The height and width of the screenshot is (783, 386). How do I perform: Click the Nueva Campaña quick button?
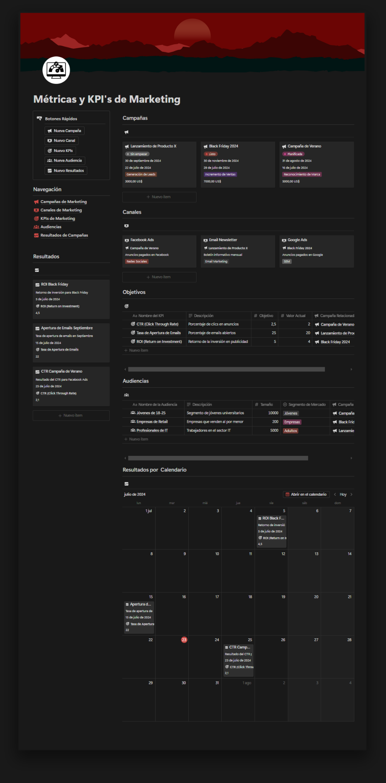coord(64,131)
